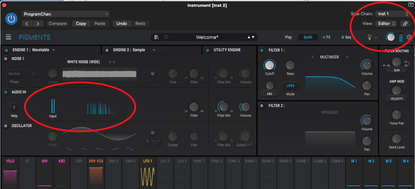Viewport: 415px width, 189px height.
Task: Click the Paste button
Action: pyautogui.click(x=100, y=24)
